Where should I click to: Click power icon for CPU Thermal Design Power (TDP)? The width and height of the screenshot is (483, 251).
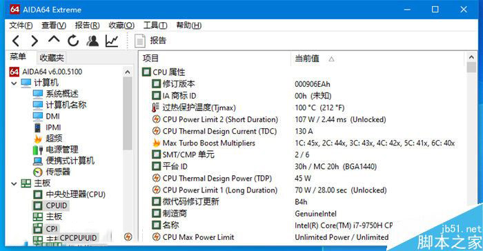coord(156,178)
